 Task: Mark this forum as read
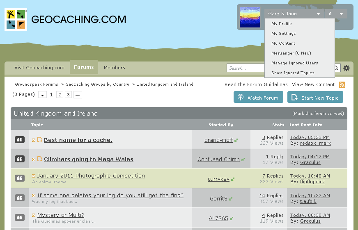click(x=318, y=114)
